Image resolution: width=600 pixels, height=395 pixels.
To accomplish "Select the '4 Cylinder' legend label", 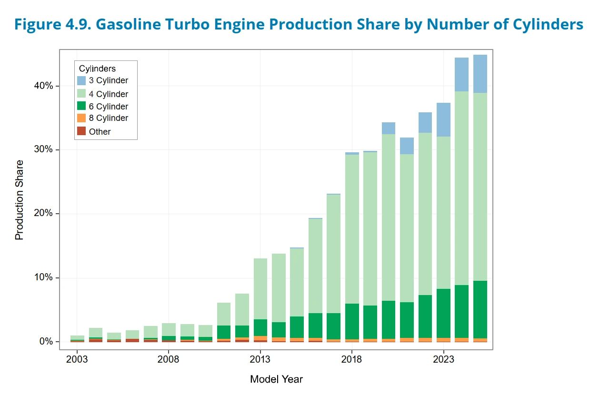I will click(109, 94).
